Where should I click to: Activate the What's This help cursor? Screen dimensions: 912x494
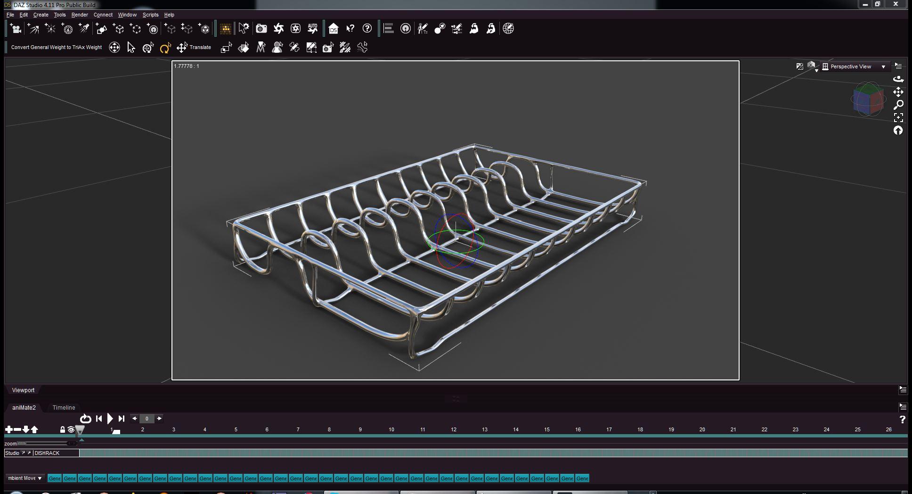click(x=350, y=29)
